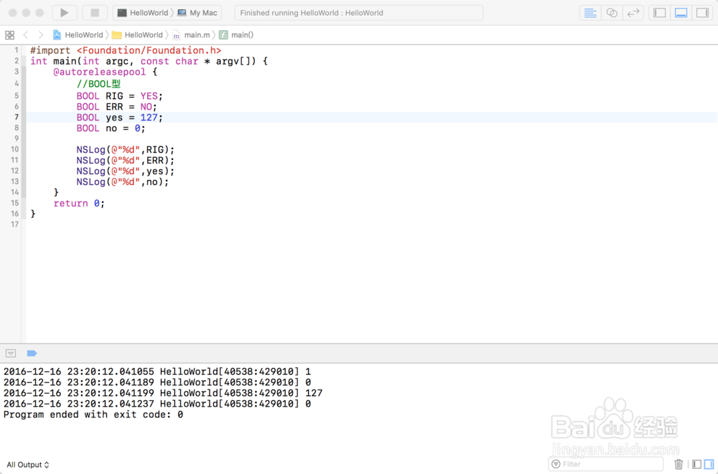Click the 'NSLog(@"%d",ERR);' statement

126,161
